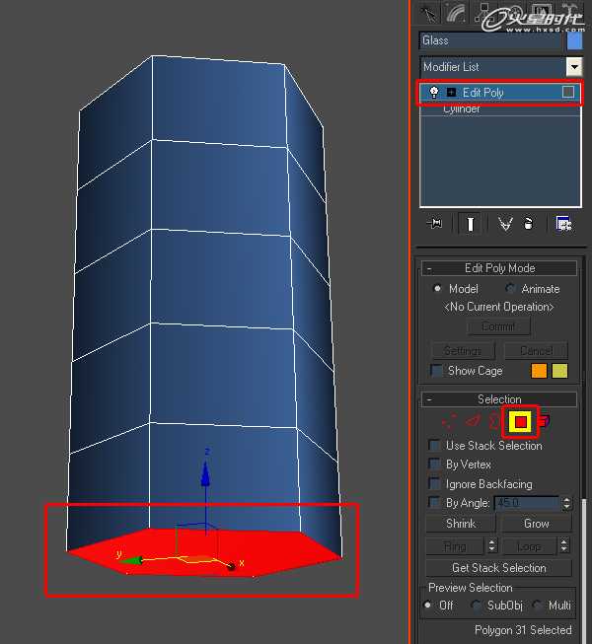This screenshot has height=644, width=592.
Task: Toggle Show End Result icon
Action: 470,224
